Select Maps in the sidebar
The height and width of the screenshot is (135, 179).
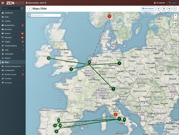[13, 62]
